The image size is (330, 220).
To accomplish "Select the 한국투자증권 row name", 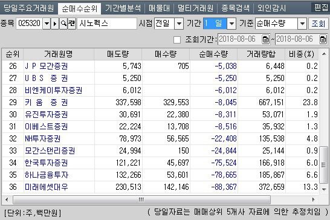I will pyautogui.click(x=47, y=163).
